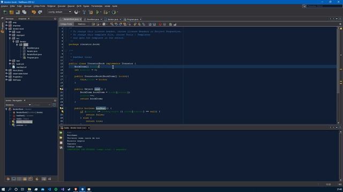Viewport: 343px width, 192px height.
Task: Click the Find Selection magnifier icon
Action: (x=112, y=24)
